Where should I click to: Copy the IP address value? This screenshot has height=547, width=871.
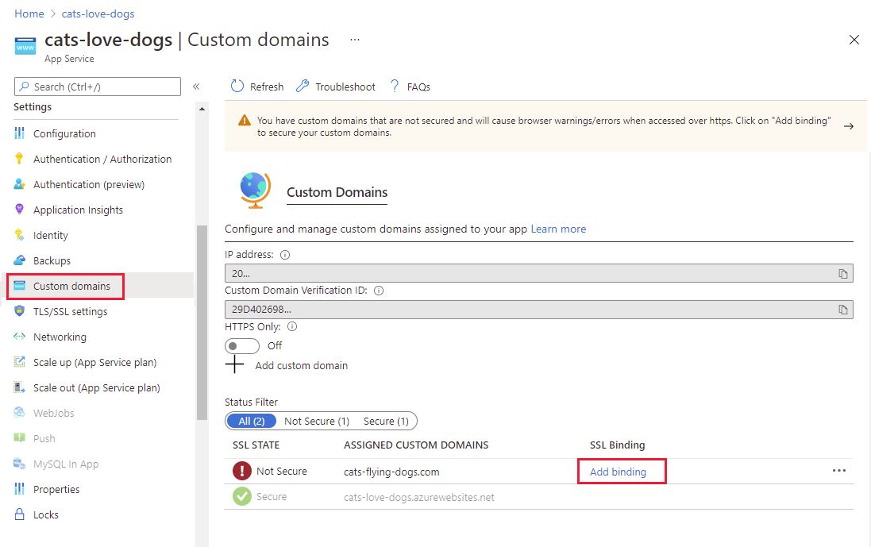(x=842, y=274)
